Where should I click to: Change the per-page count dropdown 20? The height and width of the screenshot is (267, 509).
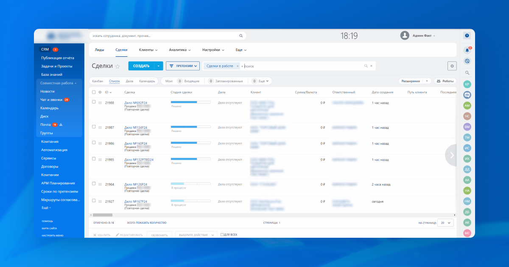point(445,222)
